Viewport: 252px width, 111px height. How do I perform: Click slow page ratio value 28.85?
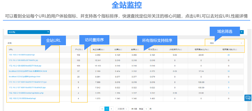tap(201, 55)
